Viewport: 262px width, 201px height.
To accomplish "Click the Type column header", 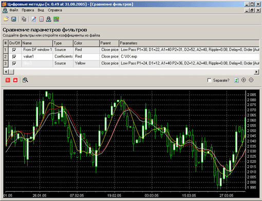I will (x=63, y=43).
